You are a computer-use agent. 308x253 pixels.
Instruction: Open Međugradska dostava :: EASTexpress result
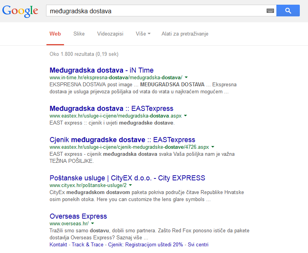(x=111, y=109)
